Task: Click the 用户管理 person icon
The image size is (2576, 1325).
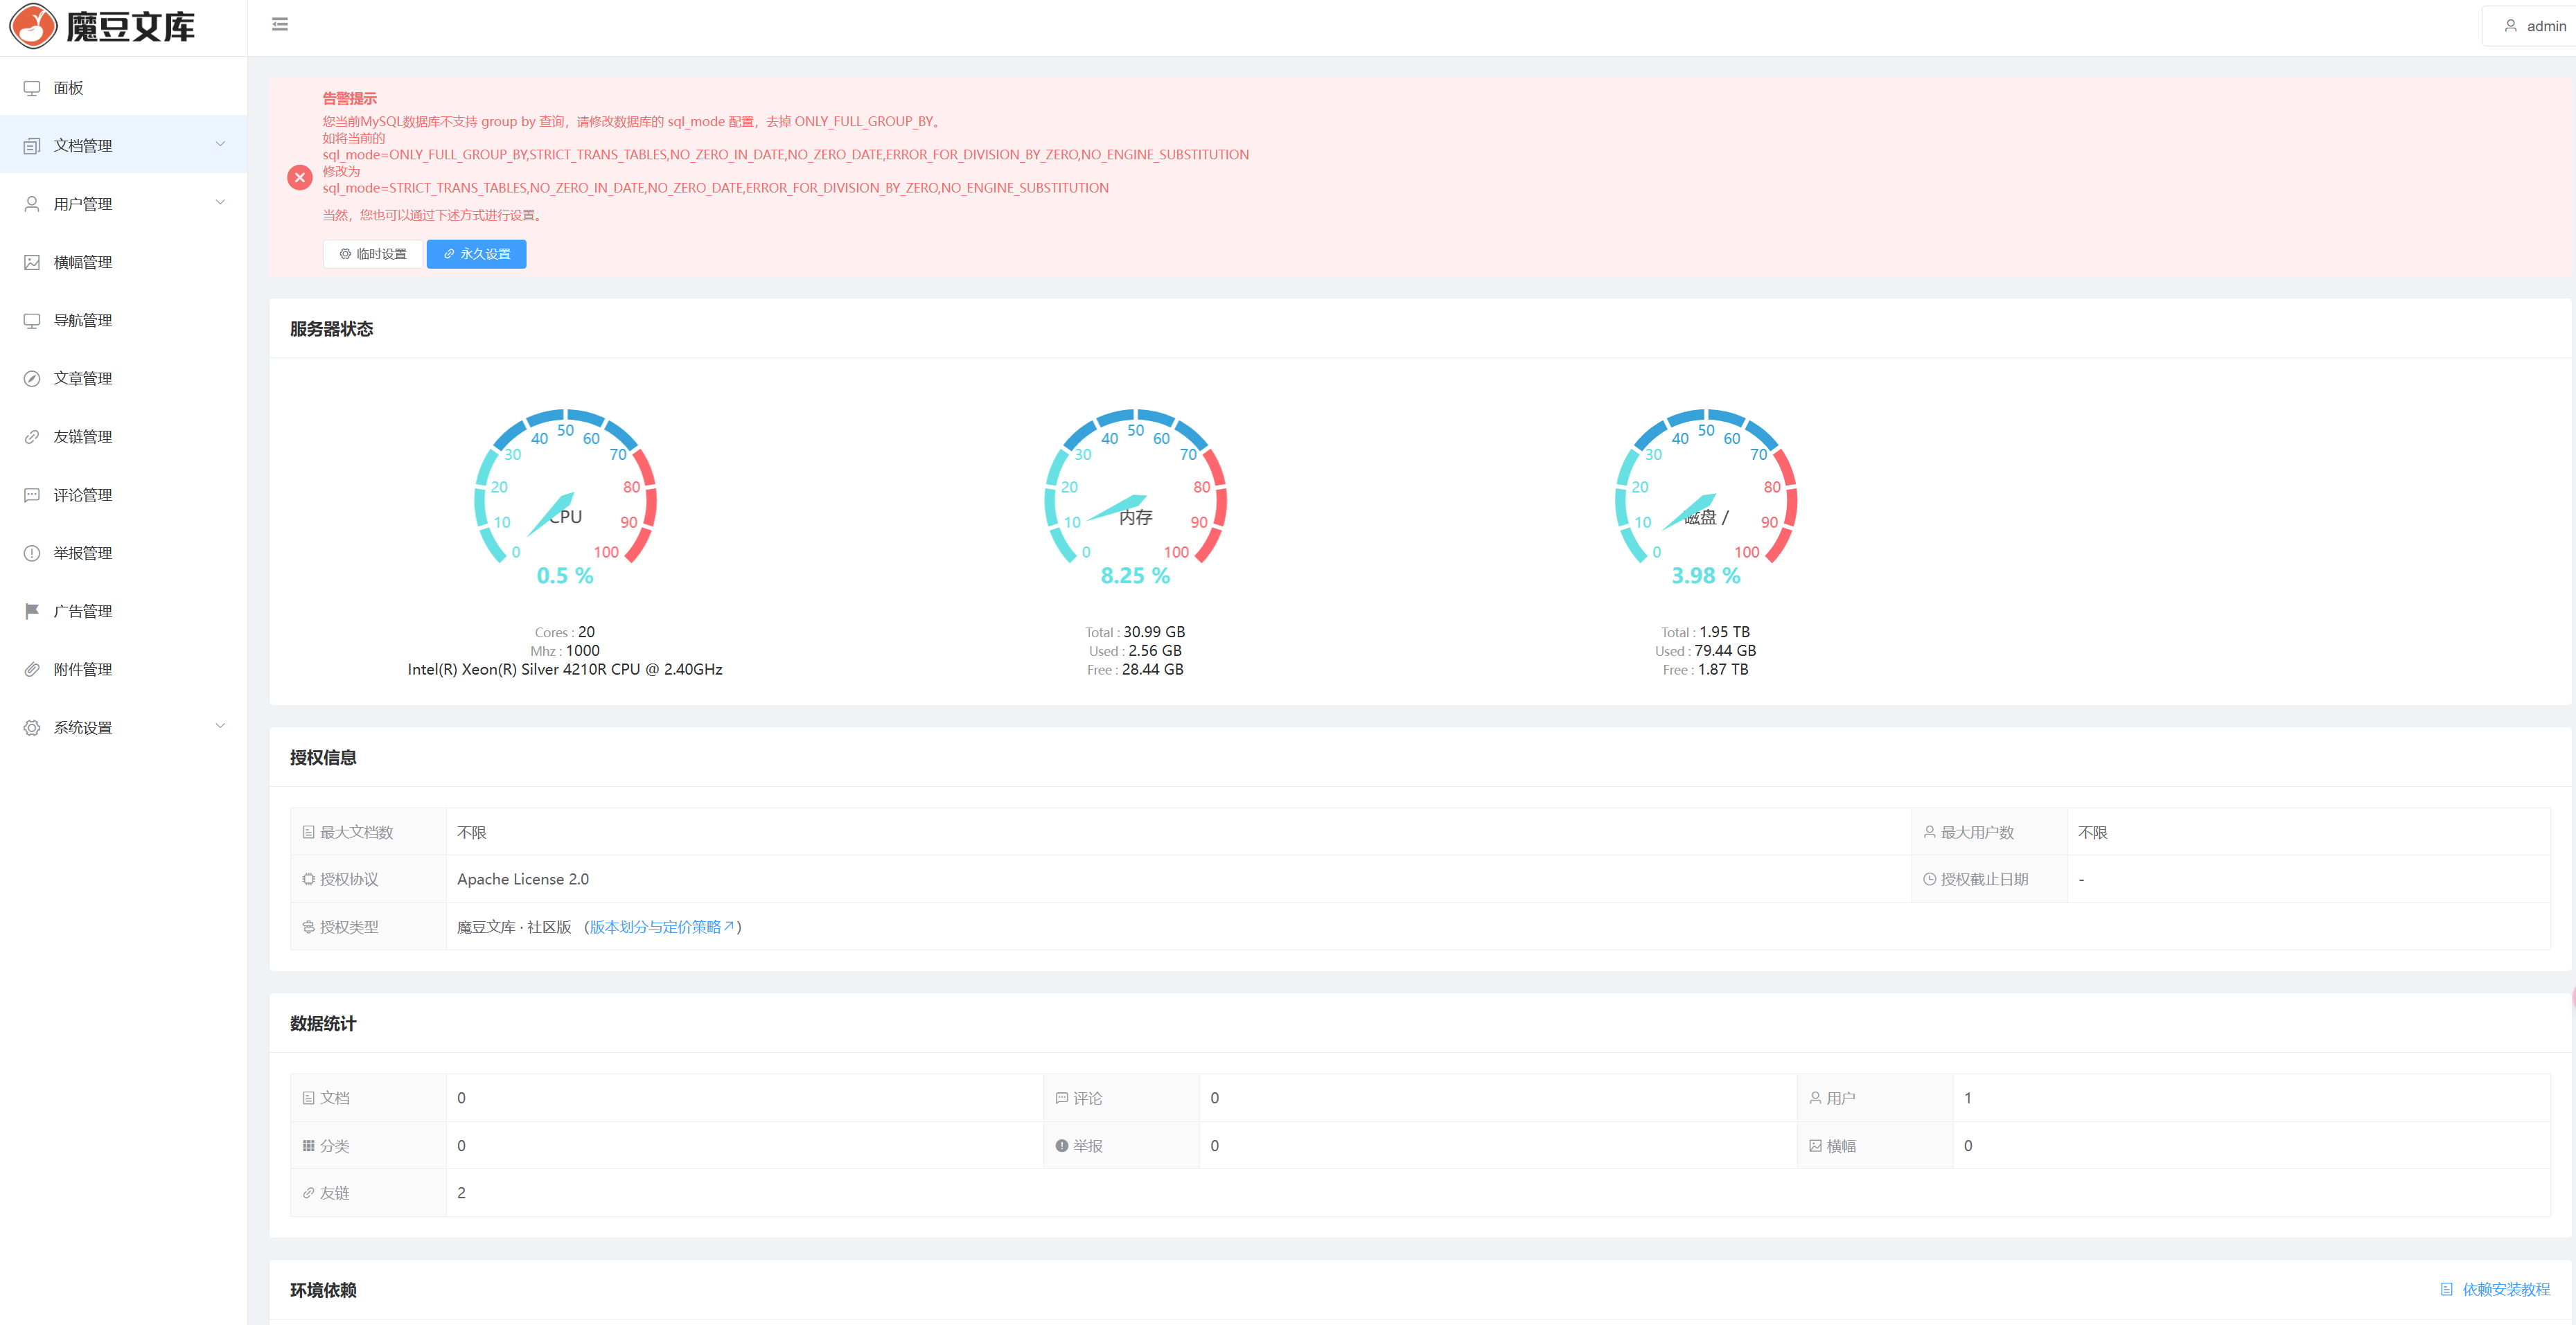Action: (32, 204)
